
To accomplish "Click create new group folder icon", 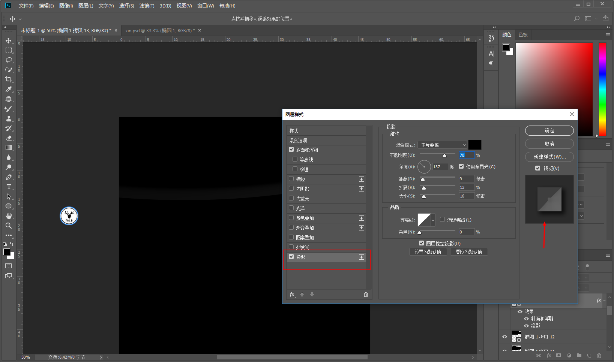I will [x=579, y=355].
